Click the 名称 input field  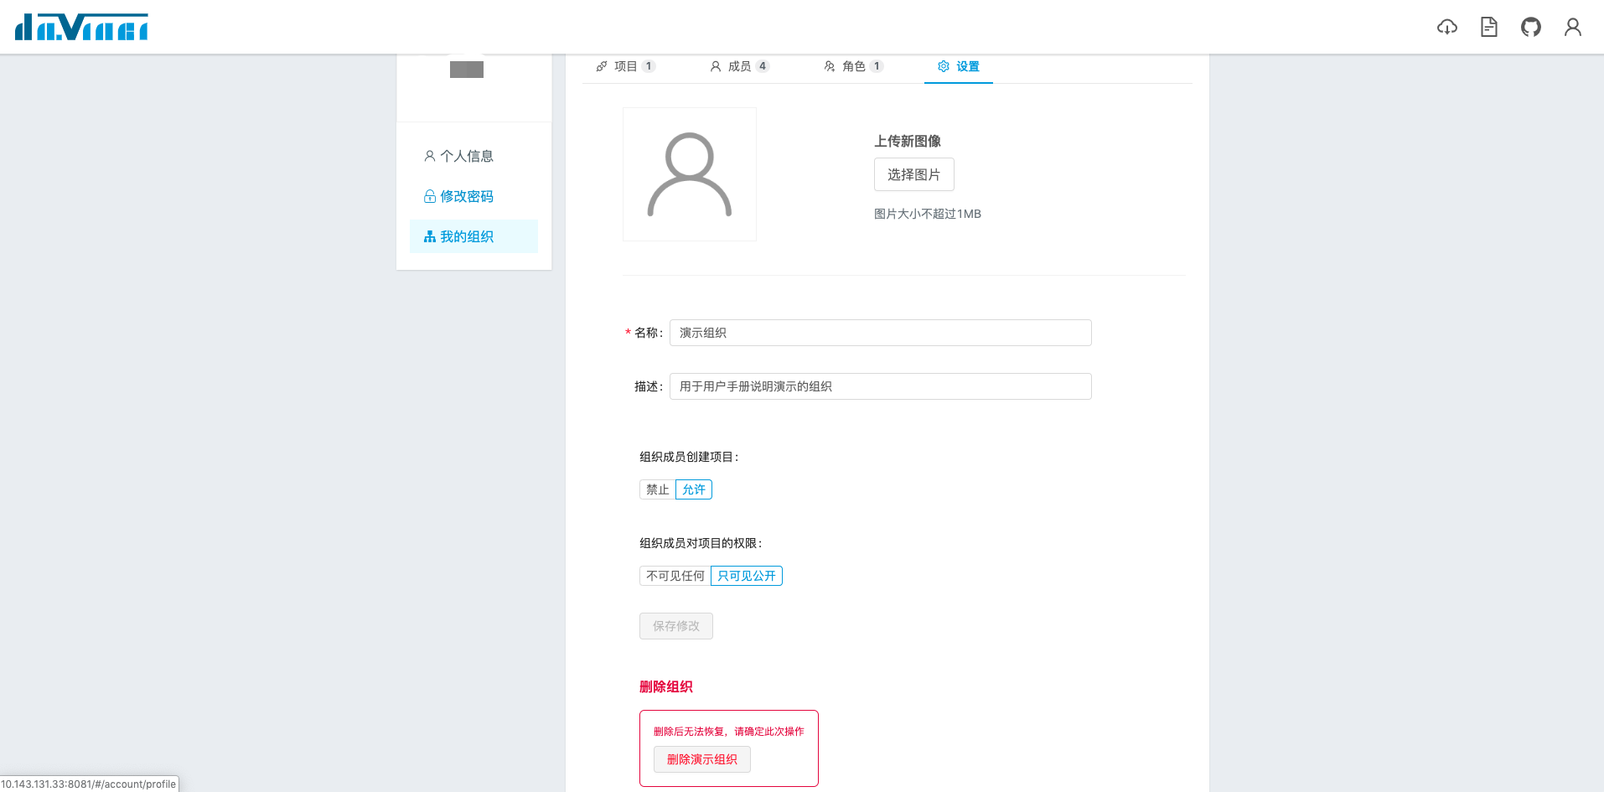pos(880,333)
